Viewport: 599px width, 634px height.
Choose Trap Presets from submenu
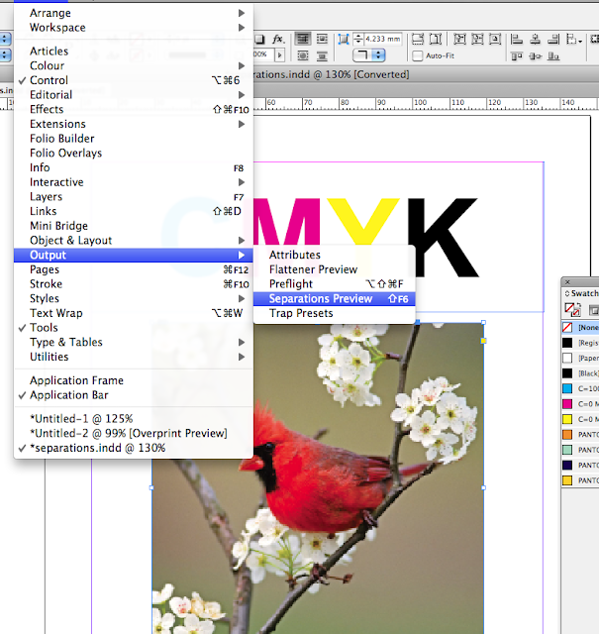335,313
